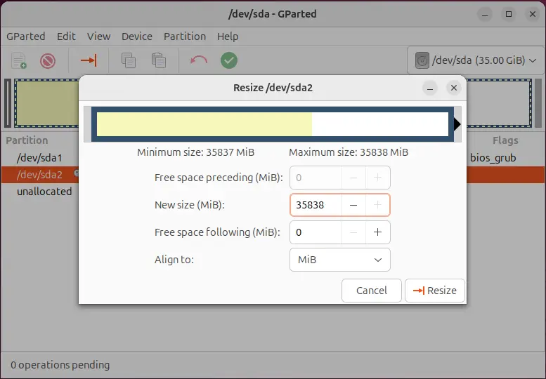Close the GParted main window

click(533, 14)
